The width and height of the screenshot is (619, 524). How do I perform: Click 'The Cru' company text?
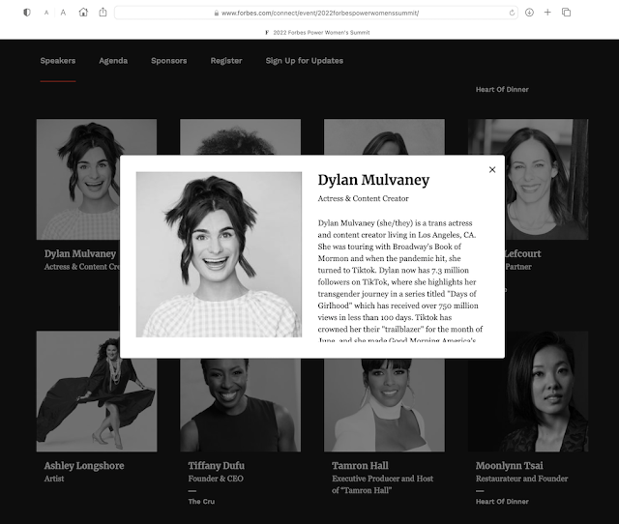coord(201,502)
